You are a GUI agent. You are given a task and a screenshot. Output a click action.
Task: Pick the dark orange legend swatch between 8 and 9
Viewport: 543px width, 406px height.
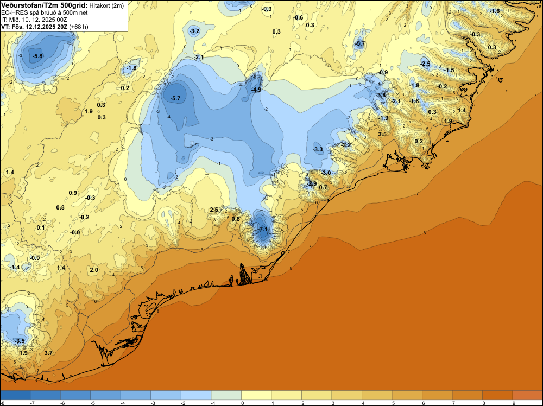497,395
